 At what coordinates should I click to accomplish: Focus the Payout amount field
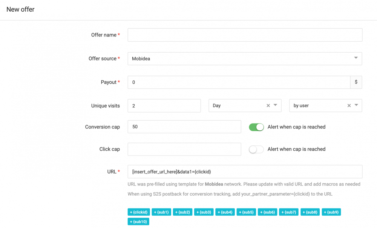(239, 82)
